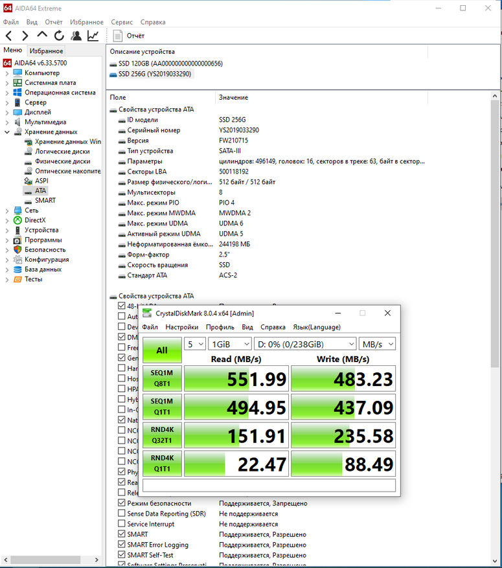Open the SMART tree item
This screenshot has height=568, width=502.
click(45, 200)
